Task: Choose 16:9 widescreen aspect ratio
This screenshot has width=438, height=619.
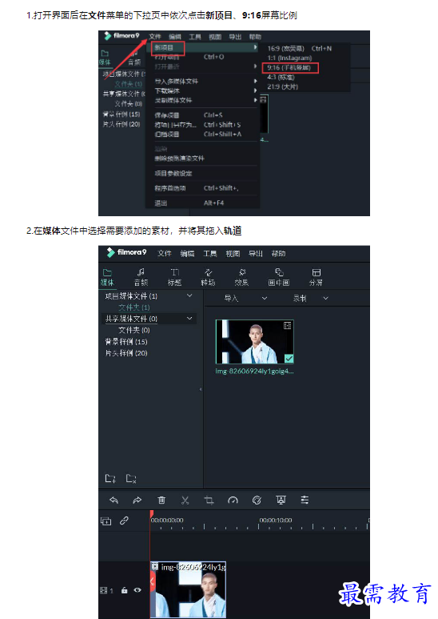Action: pos(300,49)
